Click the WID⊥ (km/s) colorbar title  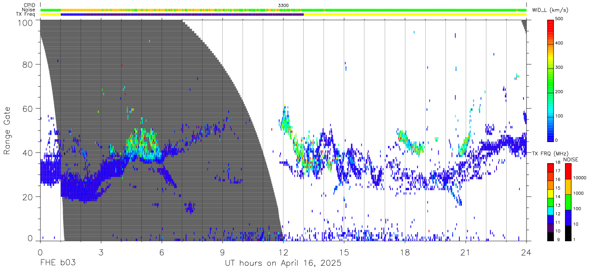click(550, 10)
